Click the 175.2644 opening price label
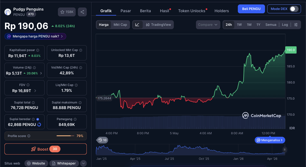 pos(104,98)
